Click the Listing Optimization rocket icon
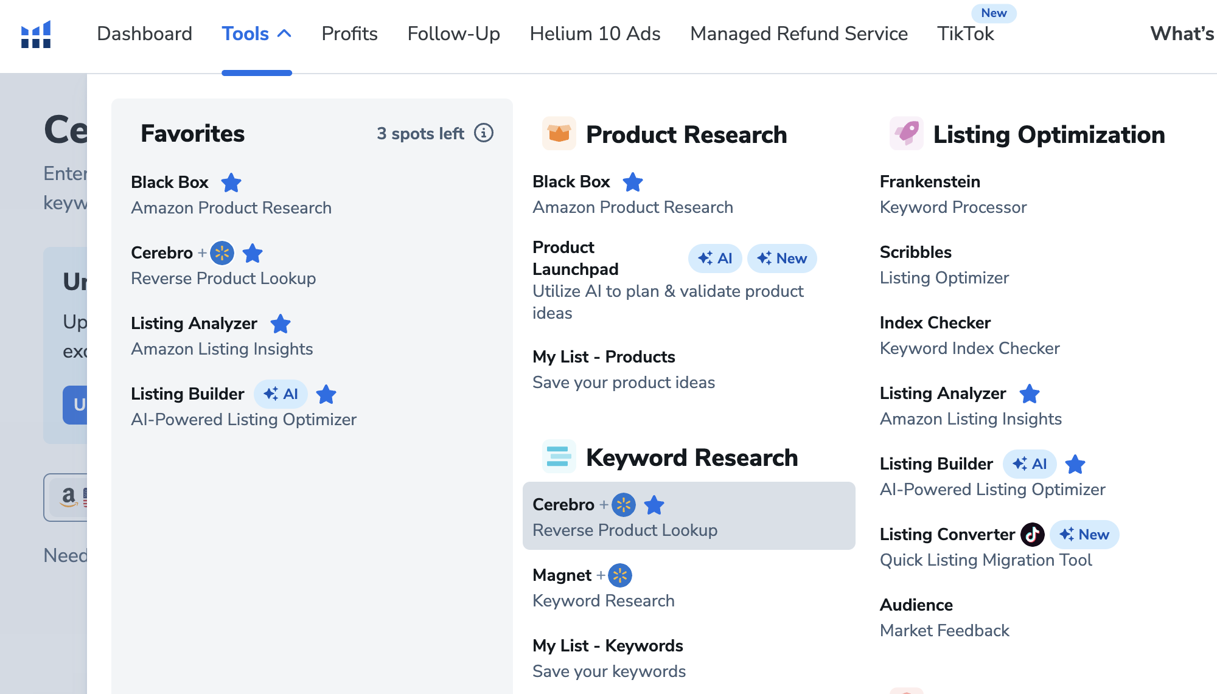 [x=906, y=133]
